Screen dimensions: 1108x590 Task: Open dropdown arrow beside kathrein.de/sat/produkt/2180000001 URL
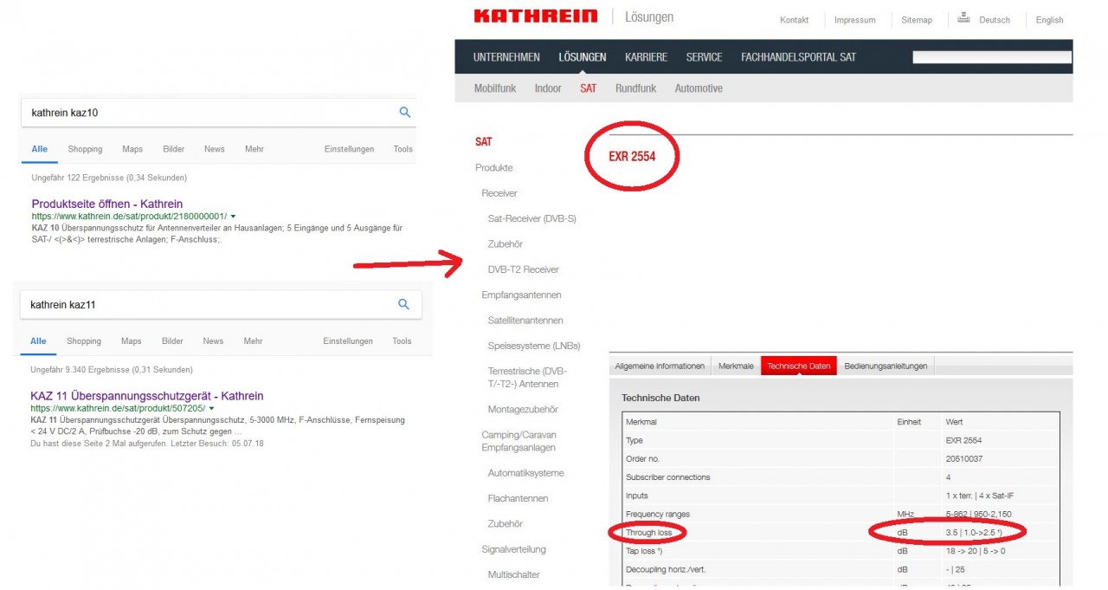(x=234, y=216)
